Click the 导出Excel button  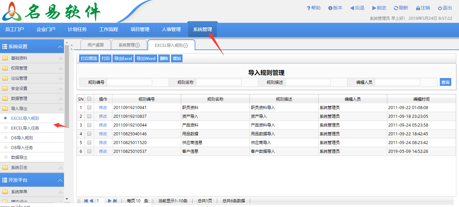tap(123, 58)
